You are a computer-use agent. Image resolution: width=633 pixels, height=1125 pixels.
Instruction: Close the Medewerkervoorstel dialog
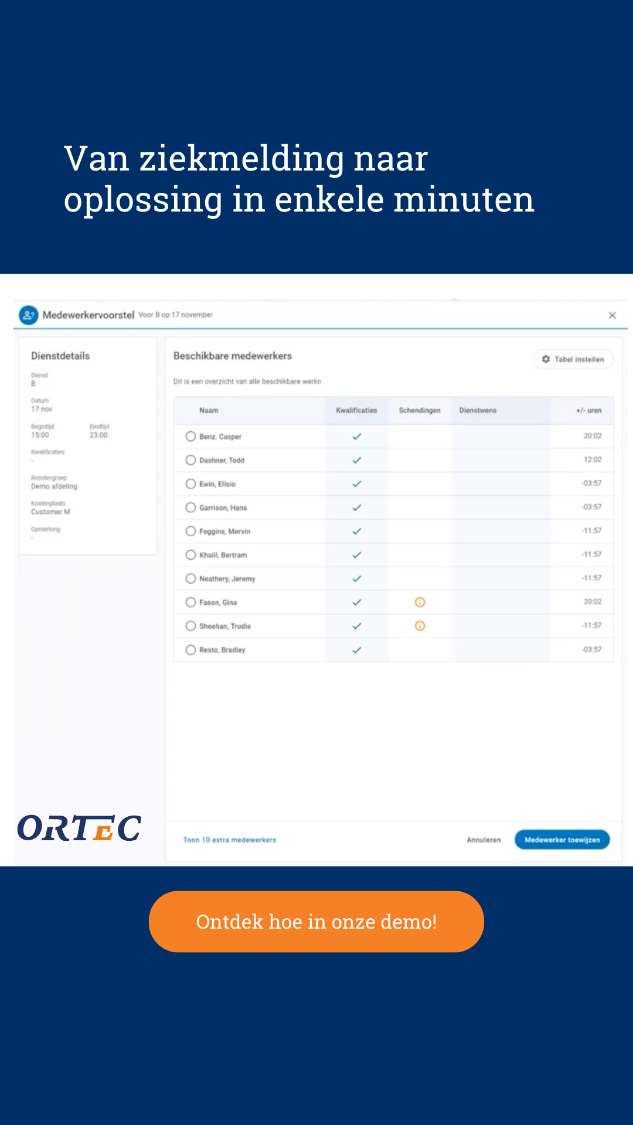612,315
